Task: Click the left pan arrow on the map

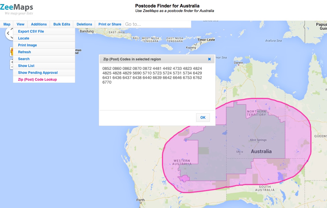Action: click(x=8, y=33)
